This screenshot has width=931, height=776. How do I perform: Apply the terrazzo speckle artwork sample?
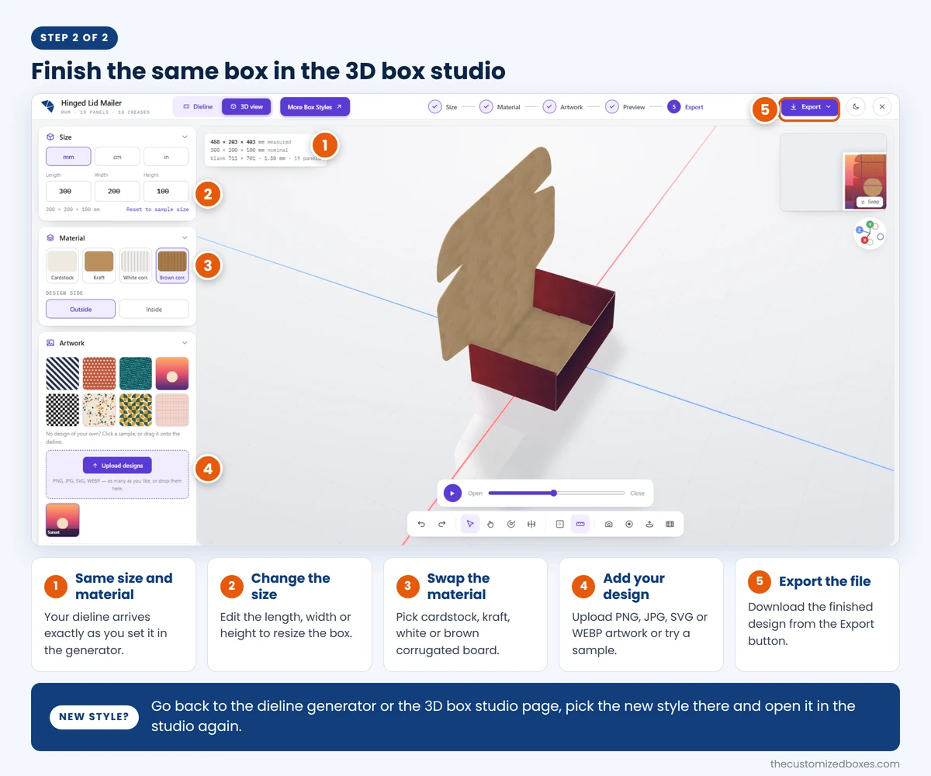pyautogui.click(x=99, y=410)
